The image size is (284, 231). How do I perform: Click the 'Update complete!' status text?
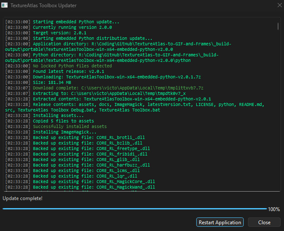point(22,198)
